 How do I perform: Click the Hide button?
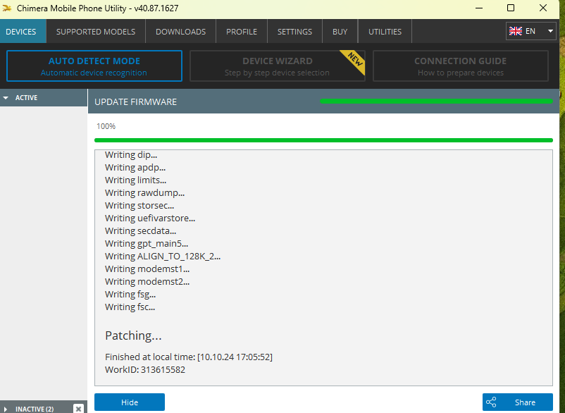pos(130,402)
